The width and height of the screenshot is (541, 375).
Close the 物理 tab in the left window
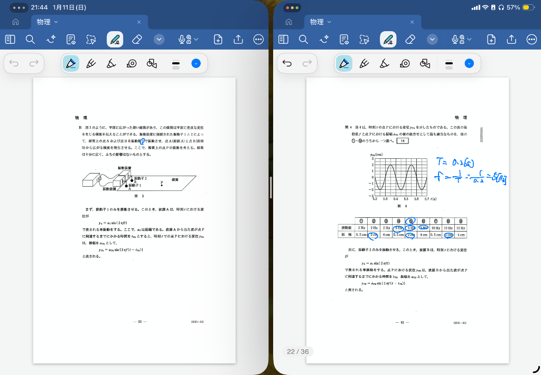click(x=139, y=22)
